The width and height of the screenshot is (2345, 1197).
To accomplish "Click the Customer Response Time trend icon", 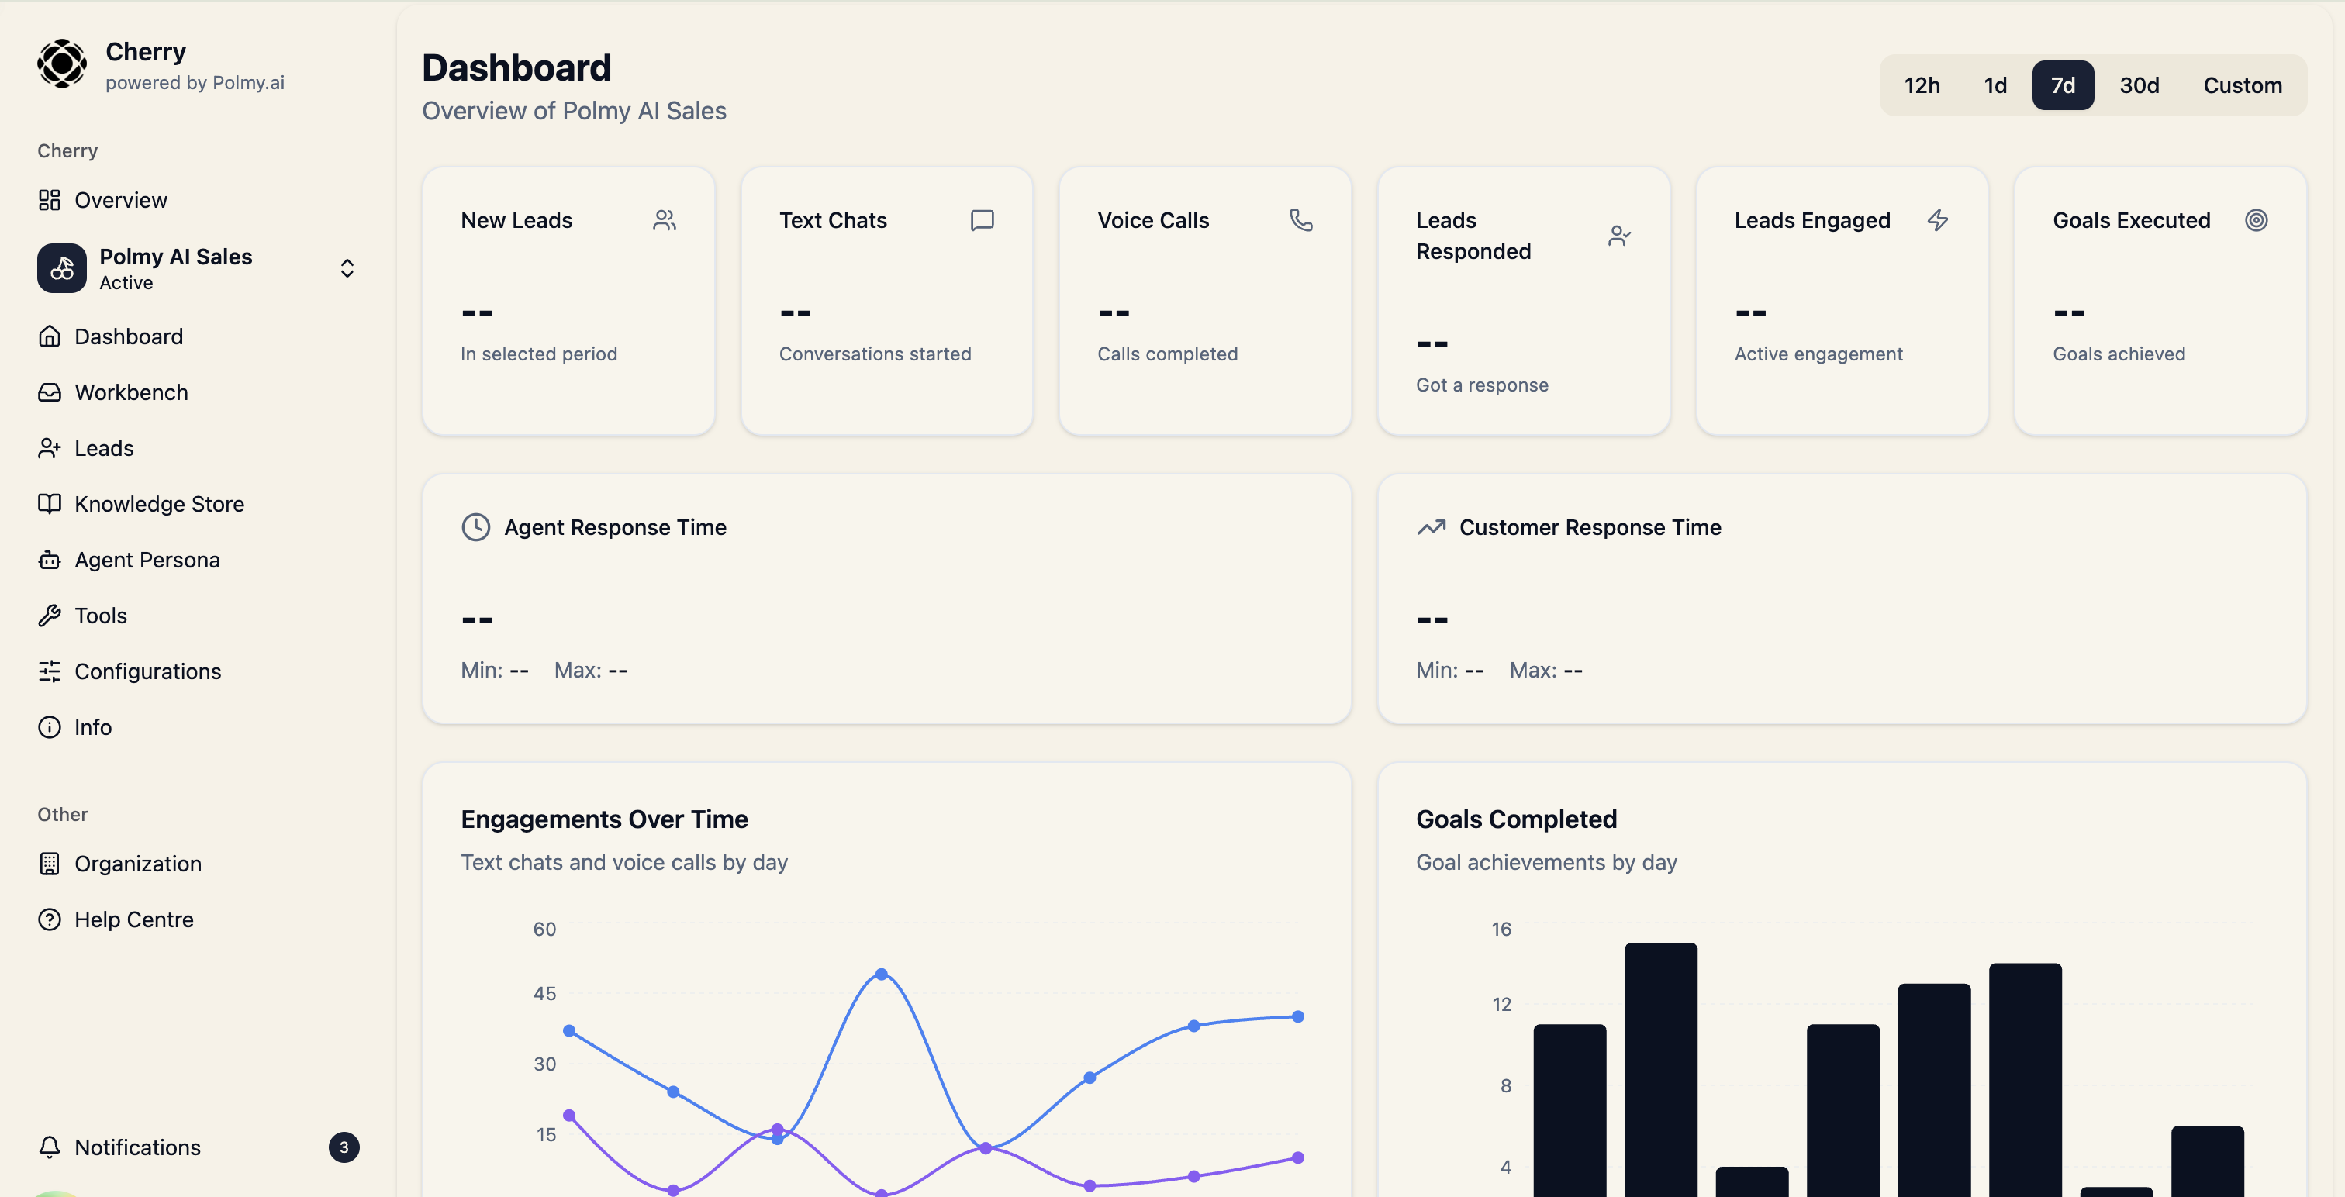I will click(1431, 526).
